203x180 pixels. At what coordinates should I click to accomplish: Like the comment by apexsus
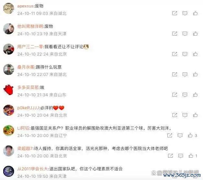pyautogui.click(x=195, y=13)
